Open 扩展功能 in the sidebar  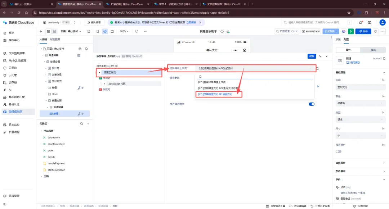14,132
